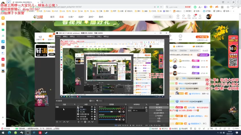The width and height of the screenshot is (241, 135).
Task: Adjust the Mic/Aux volume slider
Action: pyautogui.click(x=108, y=112)
